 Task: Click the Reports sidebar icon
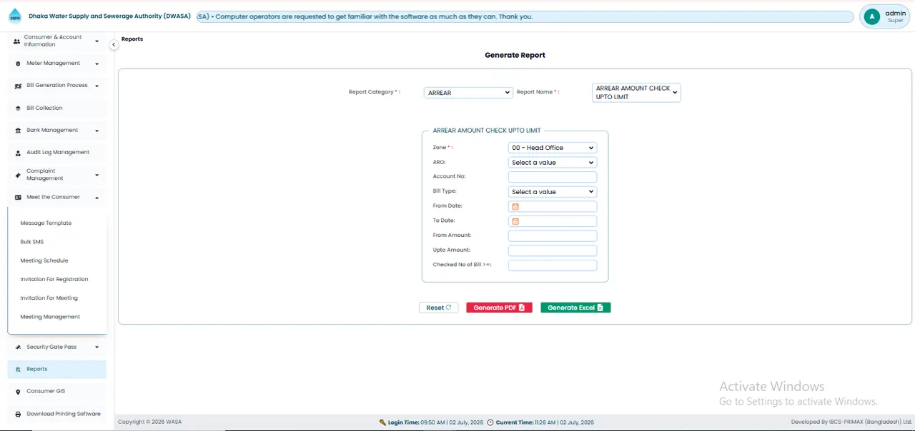pos(18,370)
